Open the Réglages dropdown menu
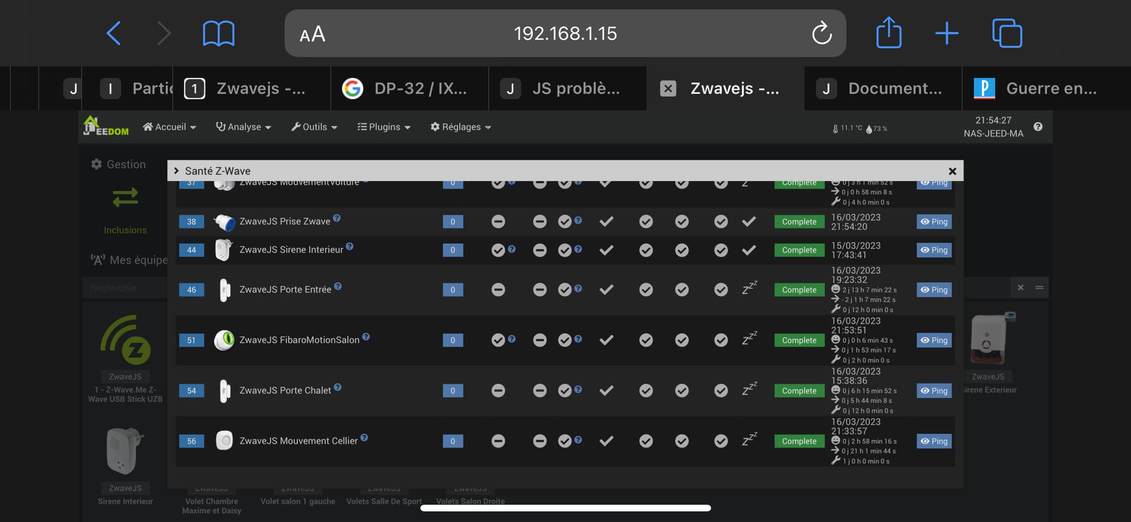Viewport: 1131px width, 522px height. point(461,127)
